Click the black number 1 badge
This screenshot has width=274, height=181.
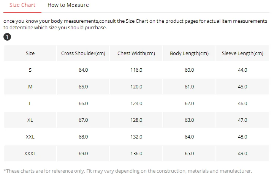coord(7,37)
